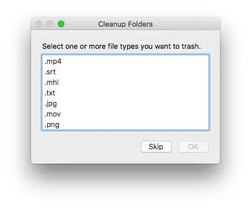The width and height of the screenshot is (251, 208).
Task: Click the Skip button
Action: [156, 146]
